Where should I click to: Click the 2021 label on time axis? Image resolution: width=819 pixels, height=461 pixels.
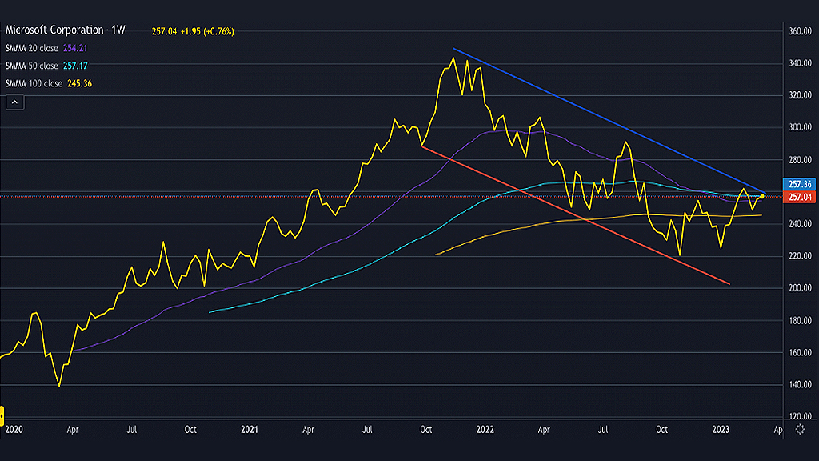[250, 430]
